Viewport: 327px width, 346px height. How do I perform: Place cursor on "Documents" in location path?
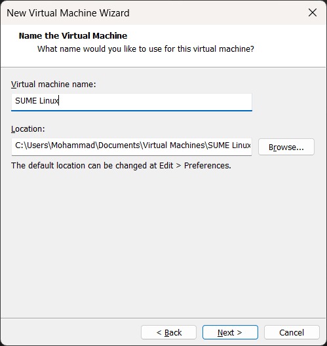click(x=119, y=145)
